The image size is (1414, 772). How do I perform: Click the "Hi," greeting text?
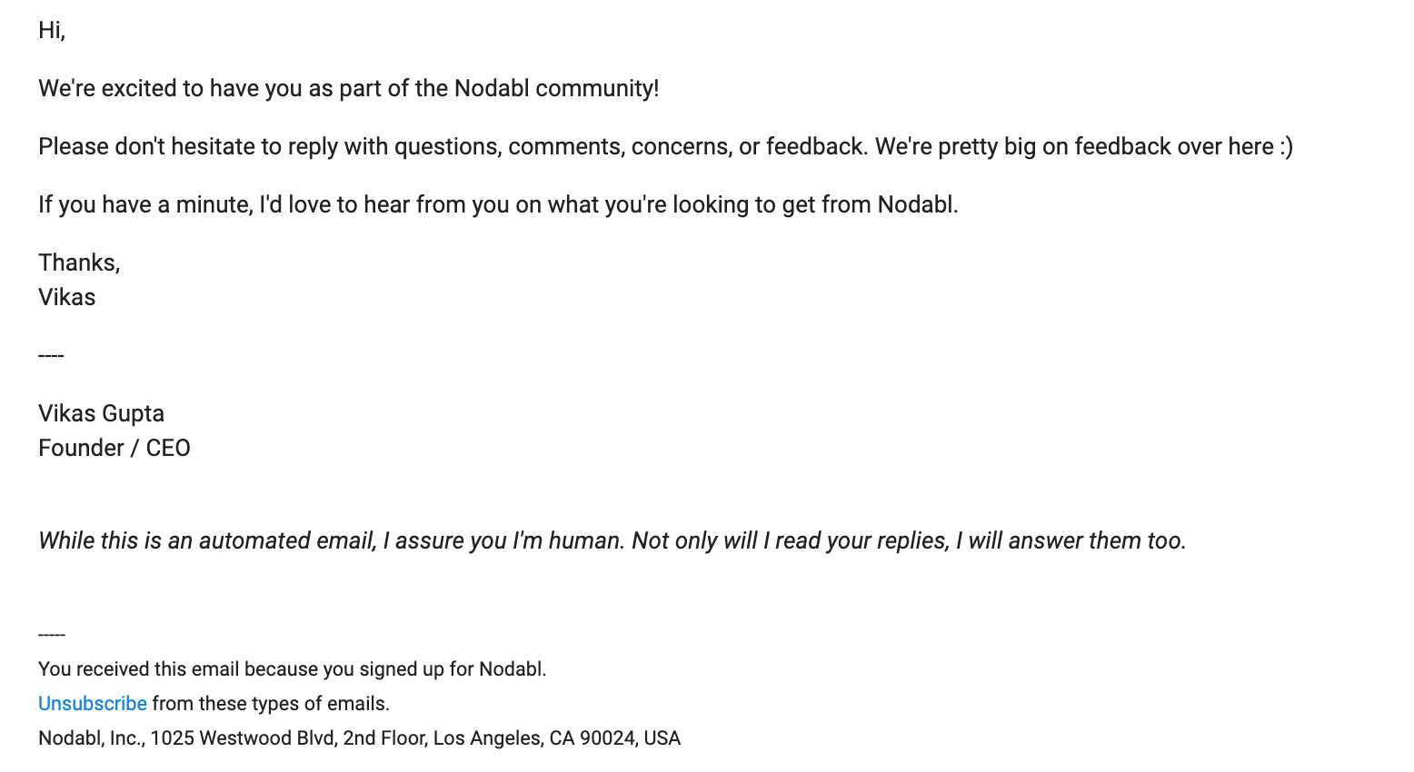(52, 31)
